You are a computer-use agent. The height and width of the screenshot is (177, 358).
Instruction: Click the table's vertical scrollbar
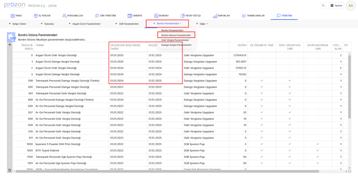(x=349, y=87)
